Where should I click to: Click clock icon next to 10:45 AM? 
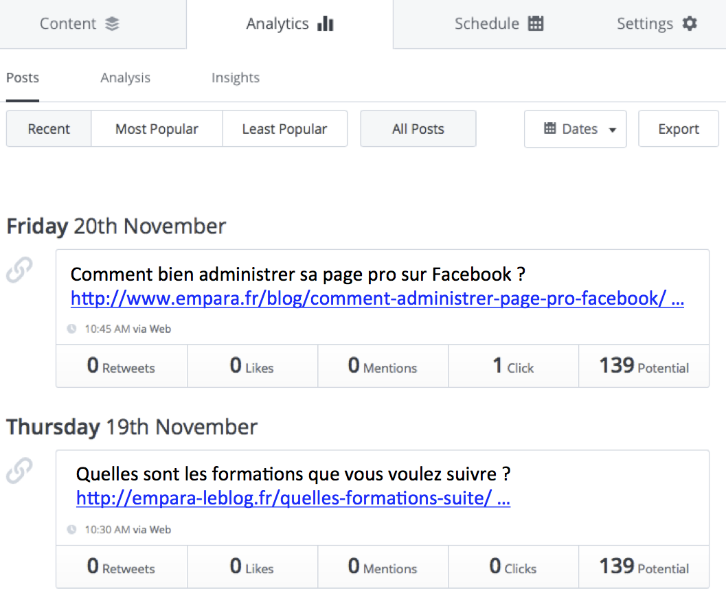point(71,329)
